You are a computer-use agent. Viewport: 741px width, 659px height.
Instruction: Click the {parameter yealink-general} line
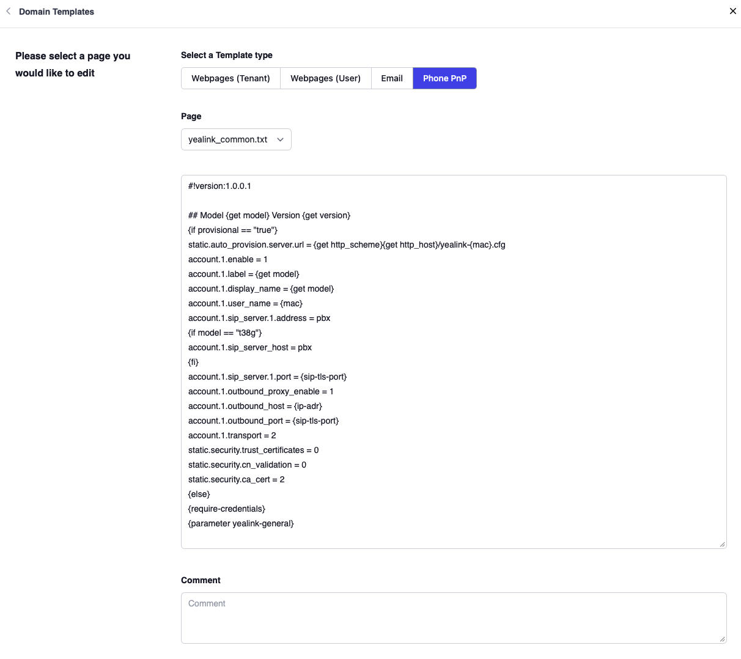coord(241,523)
